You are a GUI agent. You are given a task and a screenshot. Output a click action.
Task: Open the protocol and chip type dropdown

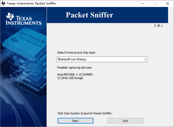[x=102, y=59]
